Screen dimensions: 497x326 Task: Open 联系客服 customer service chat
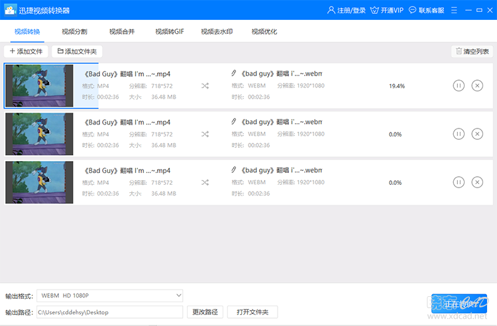(426, 10)
